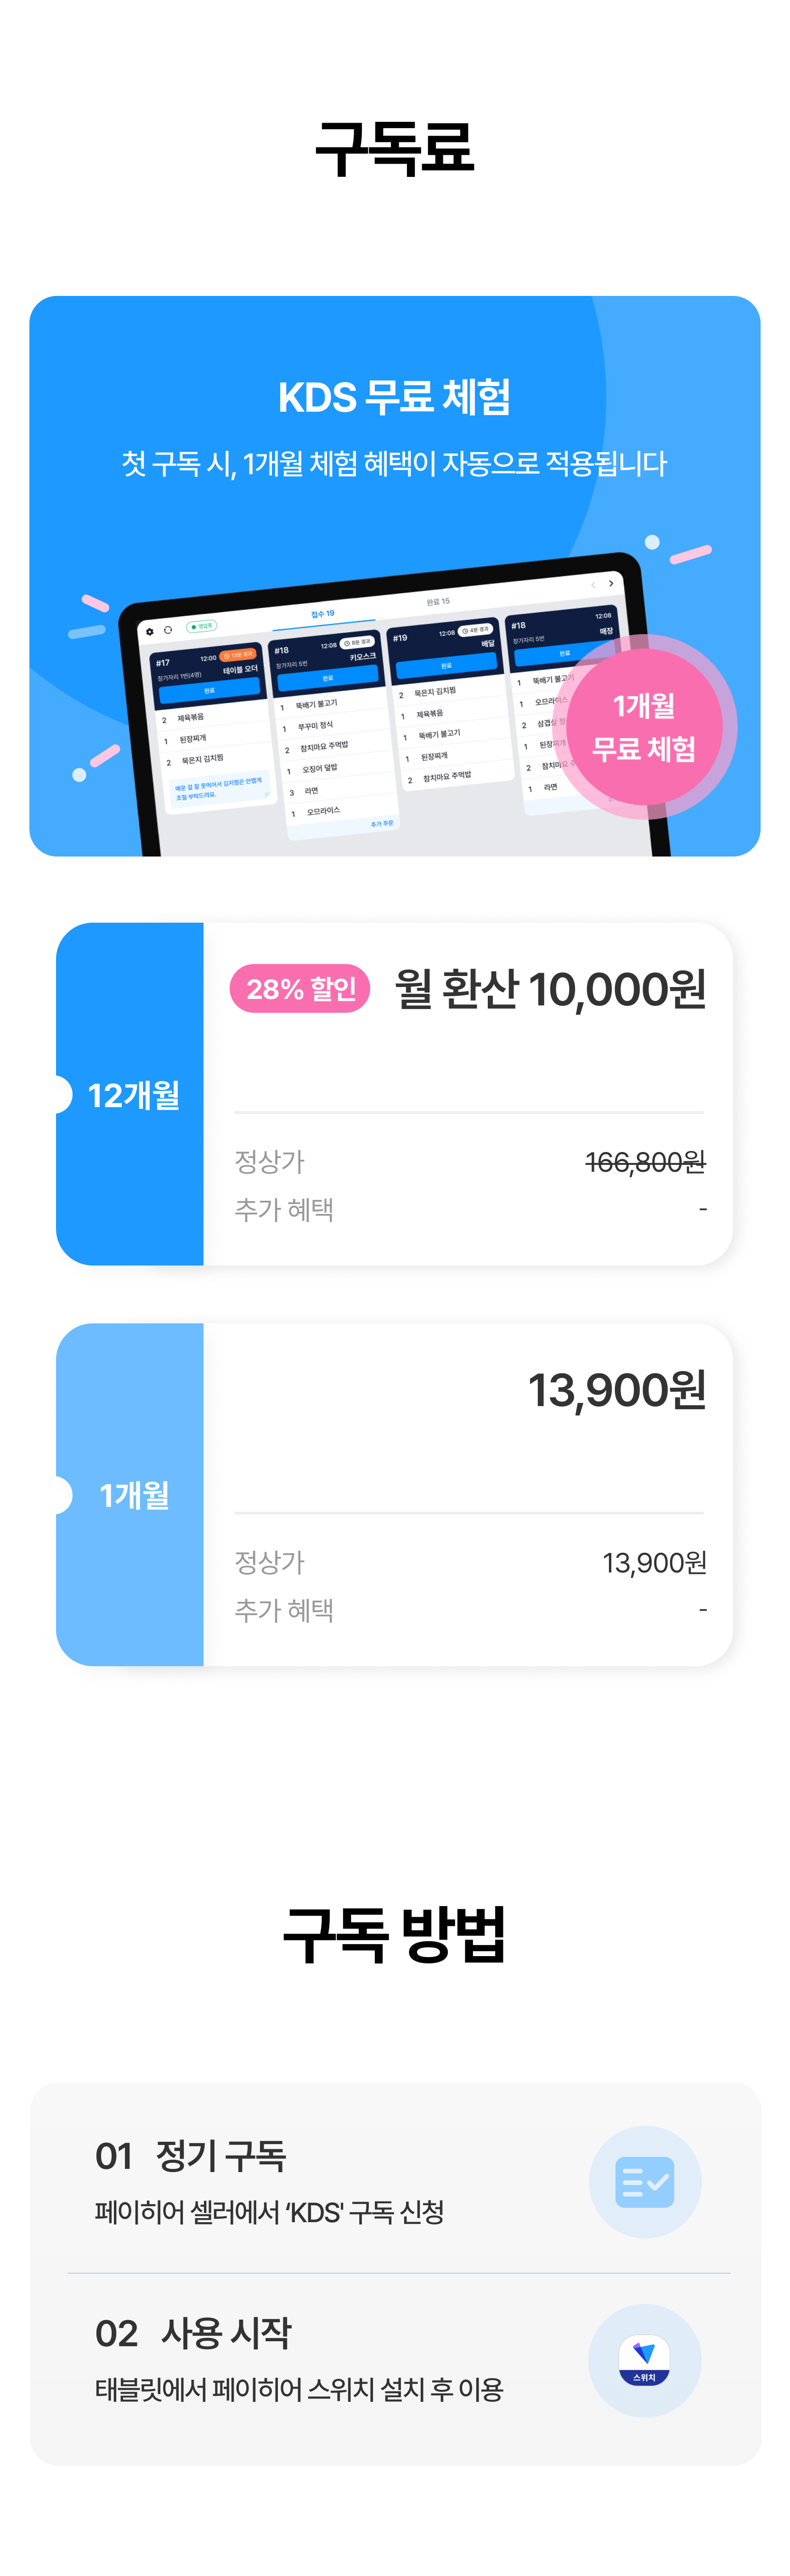Viewport: 790px width, 2576px height.
Task: Click the settings gear icon on tablet screen
Action: (x=150, y=632)
